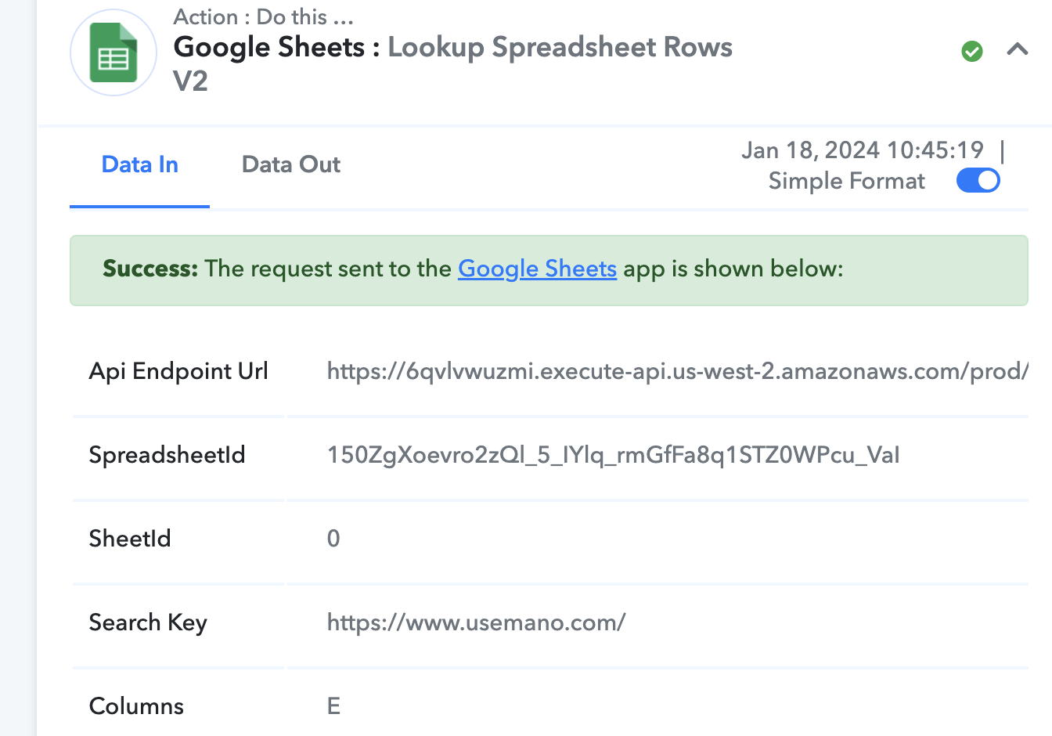Click the Jan 18, 2024 10:45:19 timestamp

(863, 150)
